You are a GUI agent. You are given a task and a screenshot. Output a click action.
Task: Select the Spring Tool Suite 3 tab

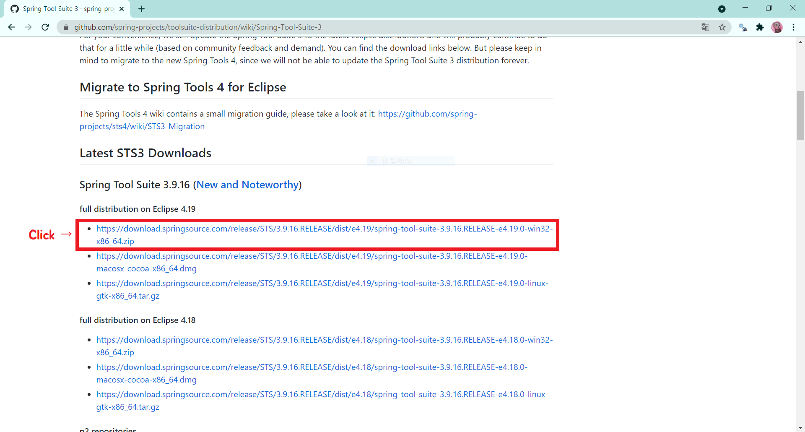point(67,9)
